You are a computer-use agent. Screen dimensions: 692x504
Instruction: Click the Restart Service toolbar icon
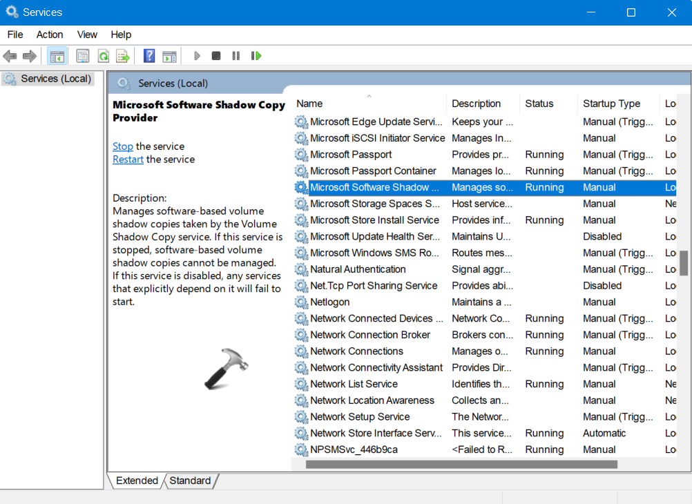point(256,56)
